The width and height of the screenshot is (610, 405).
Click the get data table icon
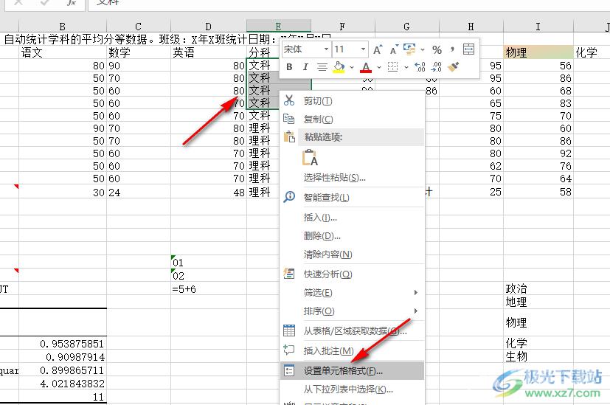click(x=289, y=330)
